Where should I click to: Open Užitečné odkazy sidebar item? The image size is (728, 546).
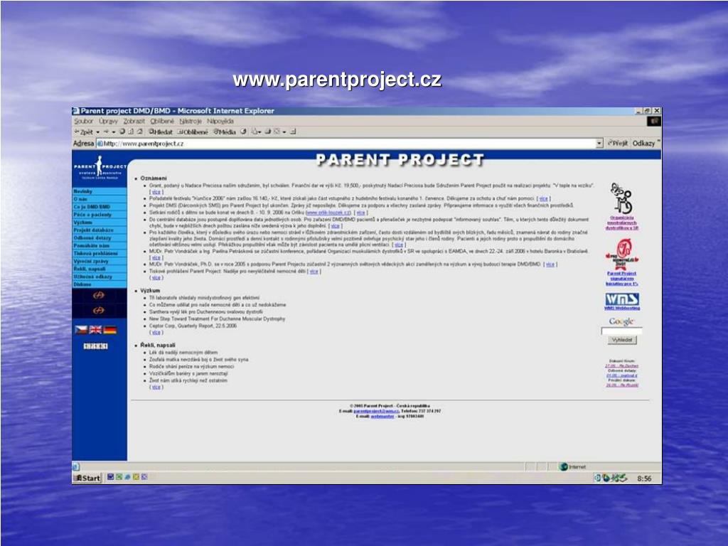(x=100, y=277)
